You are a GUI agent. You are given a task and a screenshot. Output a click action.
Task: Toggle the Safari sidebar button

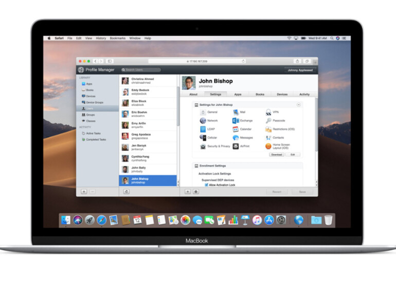[x=110, y=61]
